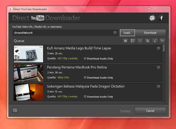Change quality 480p (.flv) of MacBook Pro Retina video
The height and width of the screenshot is (129, 176).
(x=64, y=78)
